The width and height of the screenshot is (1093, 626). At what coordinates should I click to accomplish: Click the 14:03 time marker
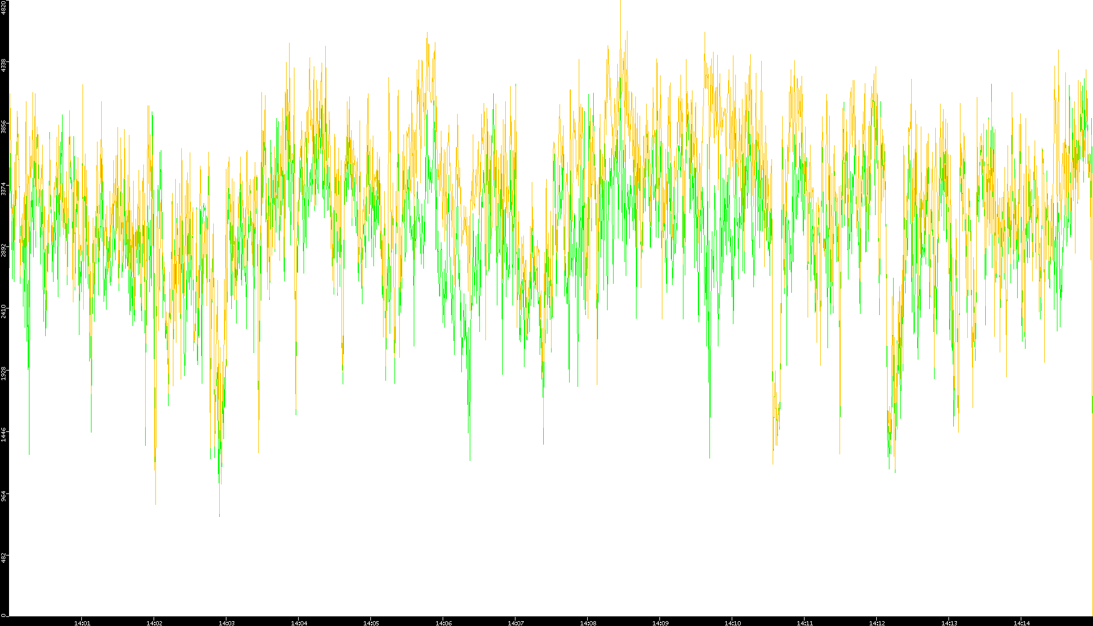(x=226, y=623)
